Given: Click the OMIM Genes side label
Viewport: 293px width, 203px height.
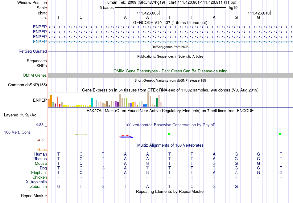Looking at the screenshot, I should coord(35,75).
